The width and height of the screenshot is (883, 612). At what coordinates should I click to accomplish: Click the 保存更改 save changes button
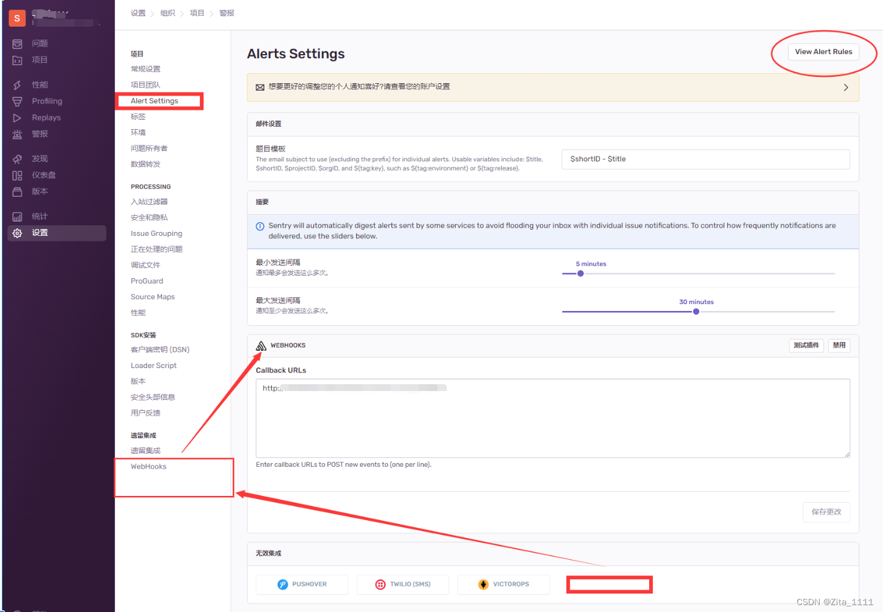(827, 512)
